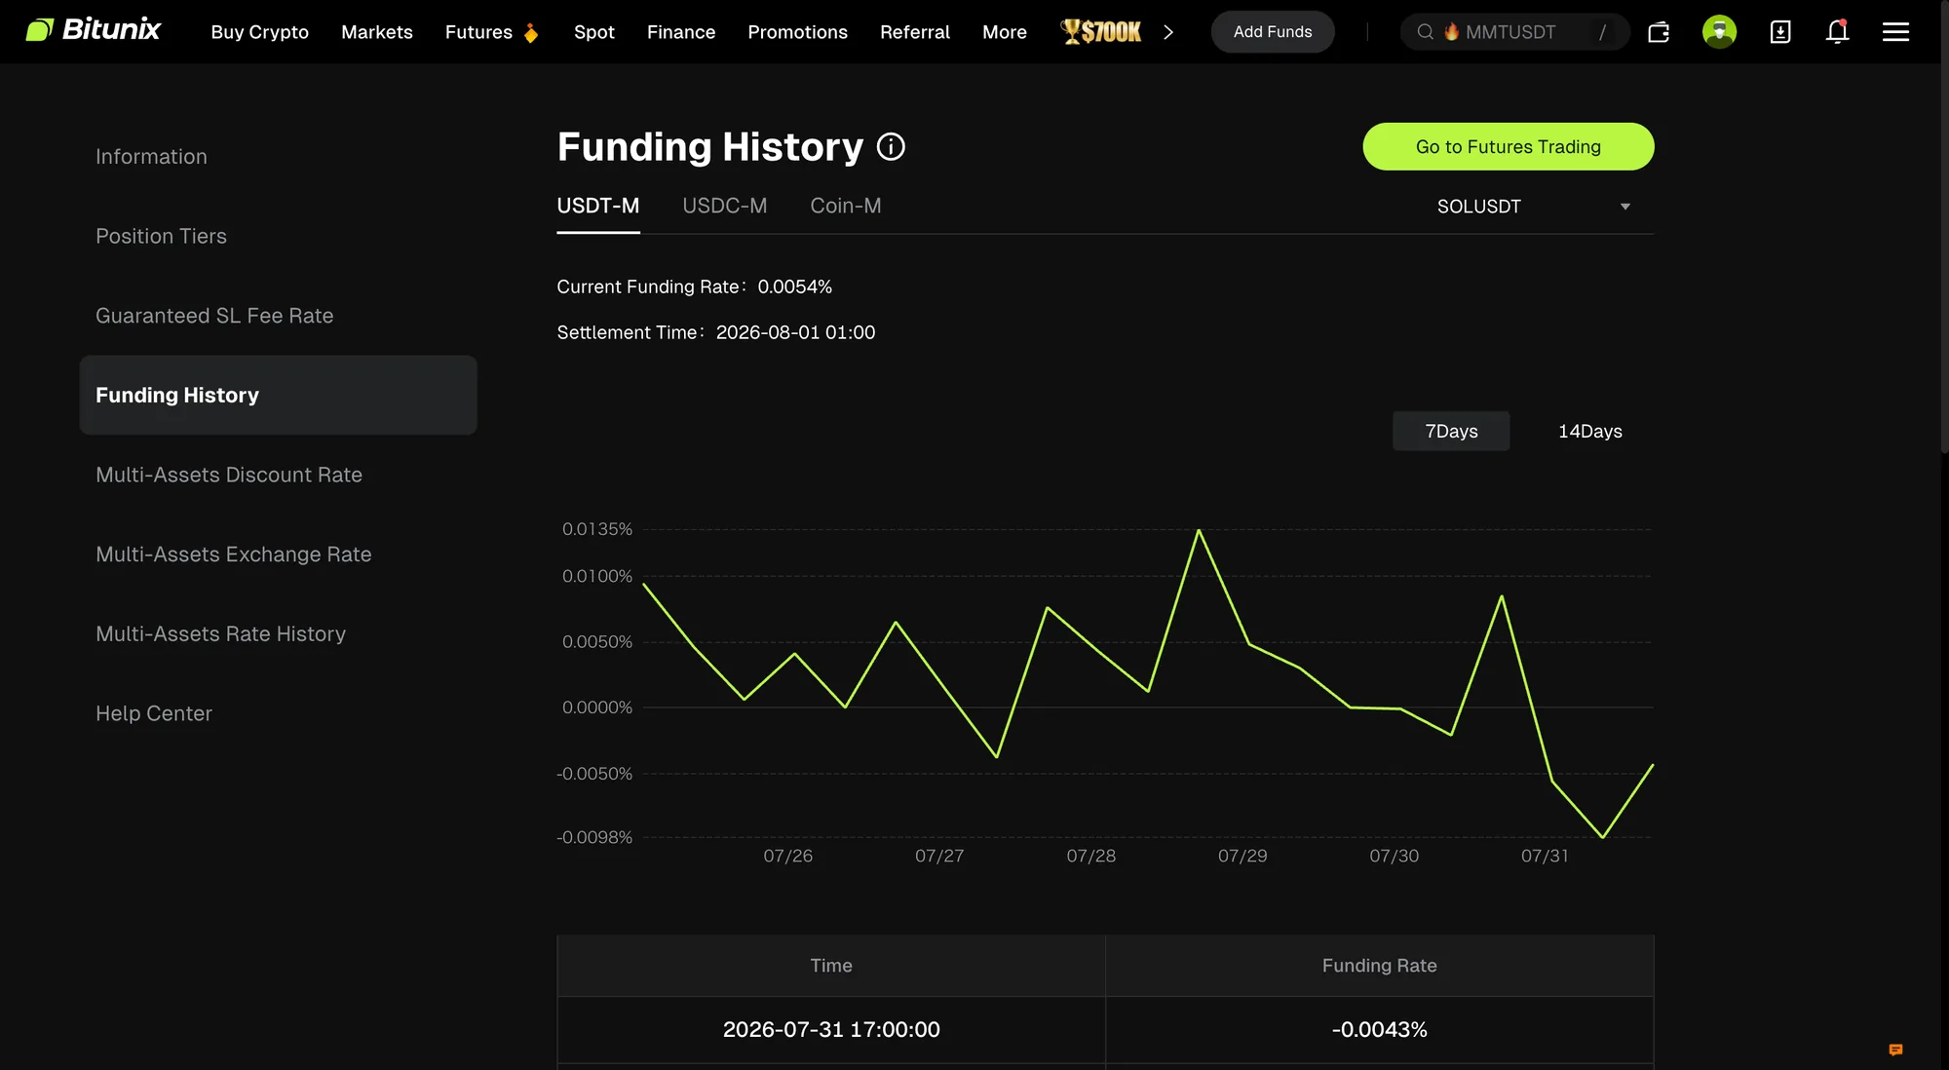The width and height of the screenshot is (1949, 1070).
Task: Open the live chat support icon
Action: pyautogui.click(x=1895, y=1050)
